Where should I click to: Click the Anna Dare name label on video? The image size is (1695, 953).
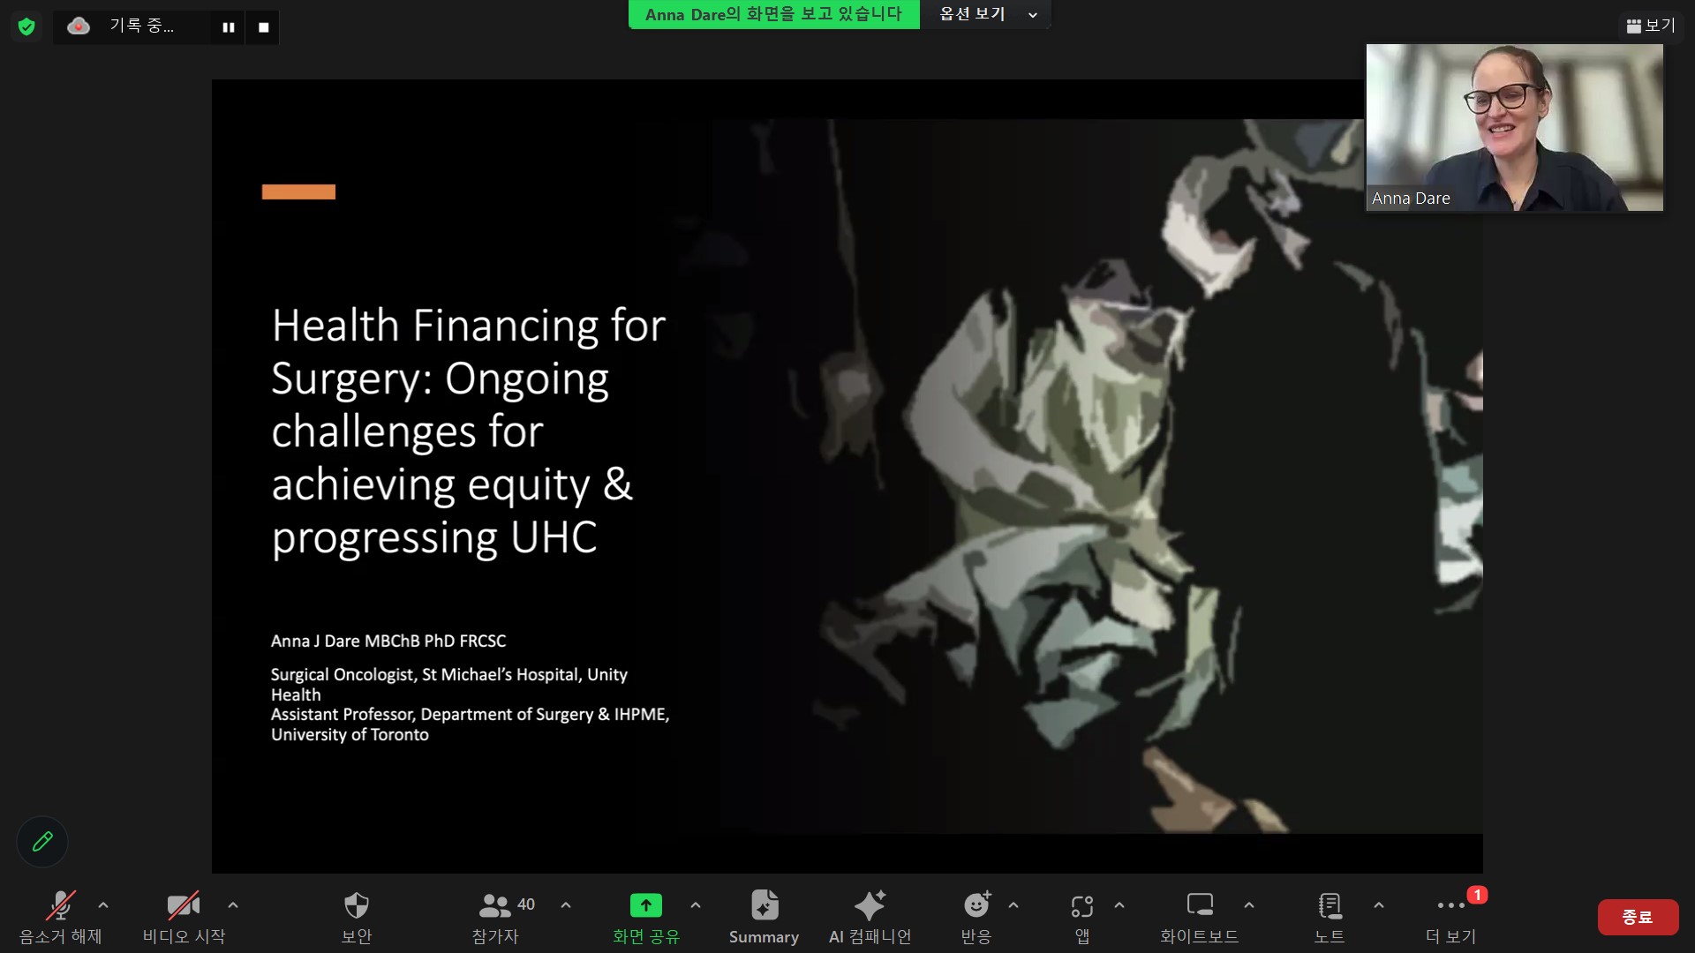click(x=1411, y=199)
